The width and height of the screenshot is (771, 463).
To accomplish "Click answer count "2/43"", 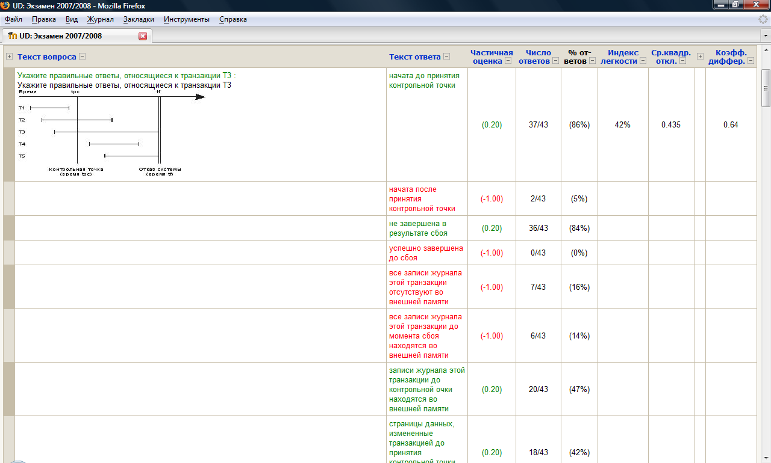I will coord(538,199).
